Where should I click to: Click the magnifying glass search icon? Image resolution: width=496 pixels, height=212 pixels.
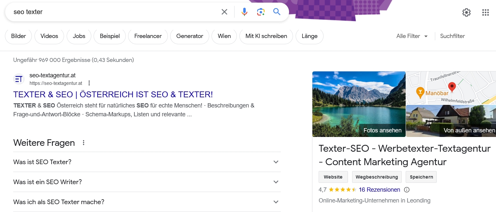click(x=277, y=12)
